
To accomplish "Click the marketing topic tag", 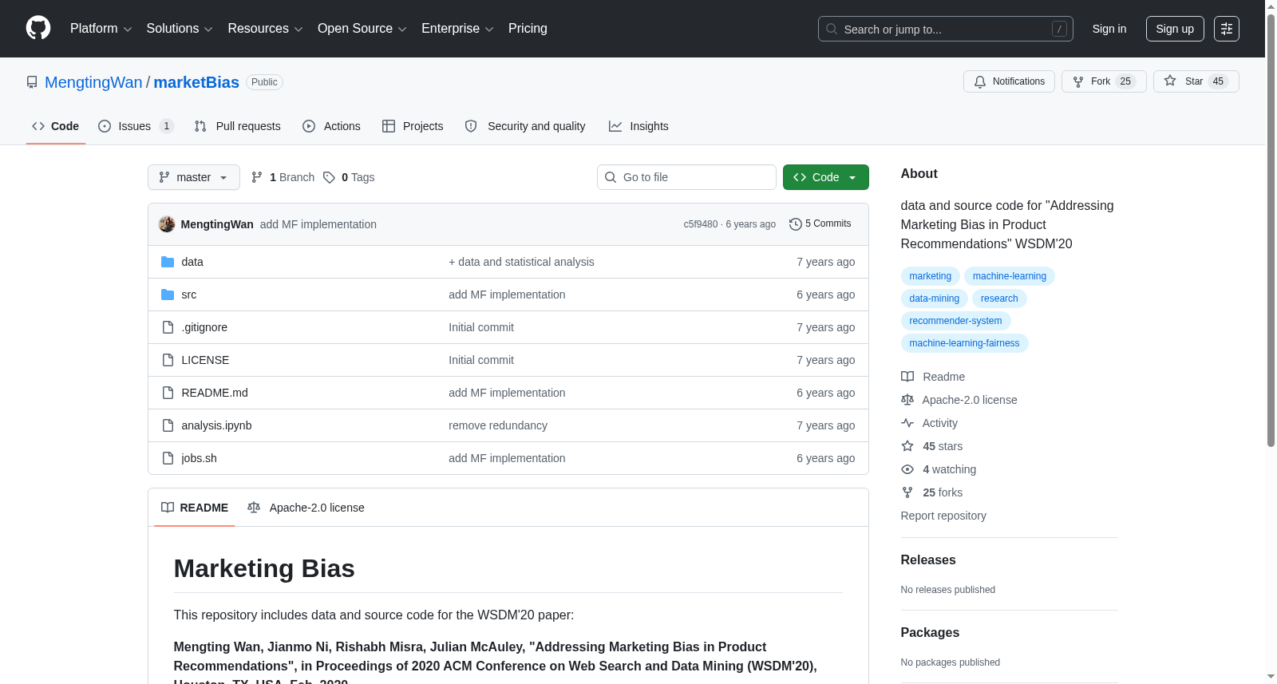I will (930, 276).
